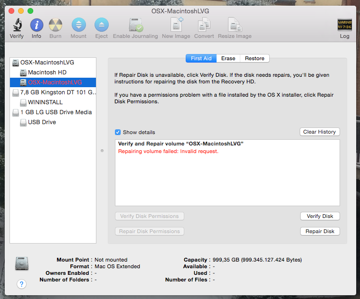Viewport: 360px width, 299px height.
Task: Click the Repair Disk Permissions button
Action: click(x=150, y=231)
